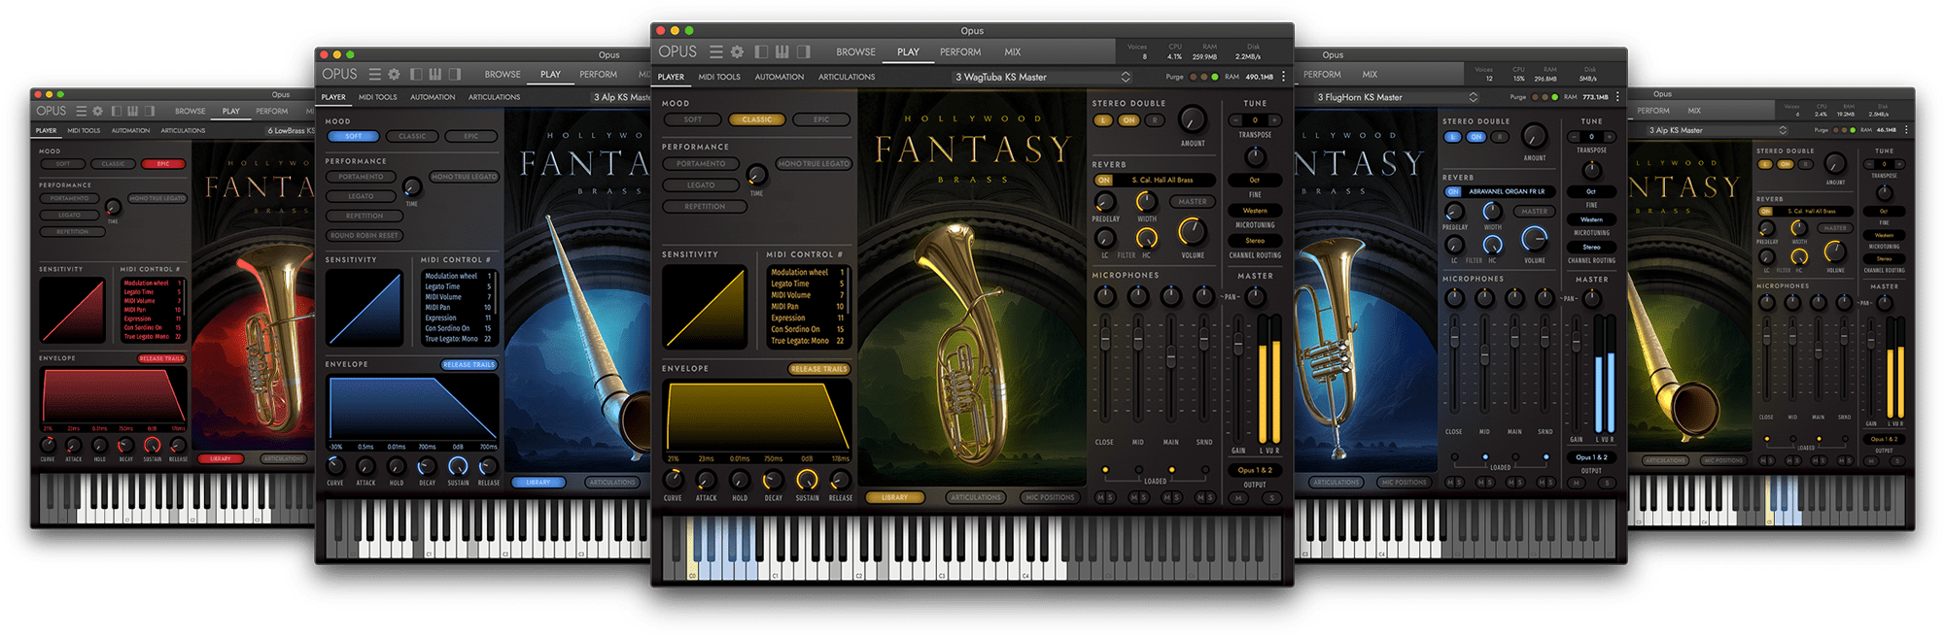The width and height of the screenshot is (1944, 638).
Task: Select the Epic mood in the WagTuba window
Action: tap(821, 119)
